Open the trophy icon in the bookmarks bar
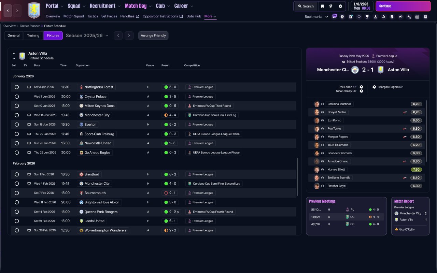437x273 pixels. click(x=367, y=17)
